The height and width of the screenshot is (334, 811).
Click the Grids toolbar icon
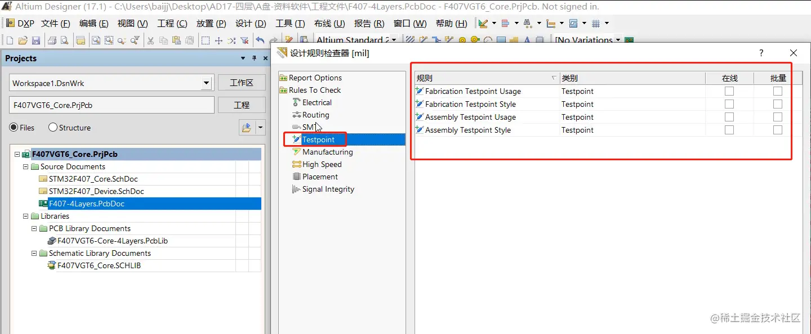pyautogui.click(x=596, y=24)
